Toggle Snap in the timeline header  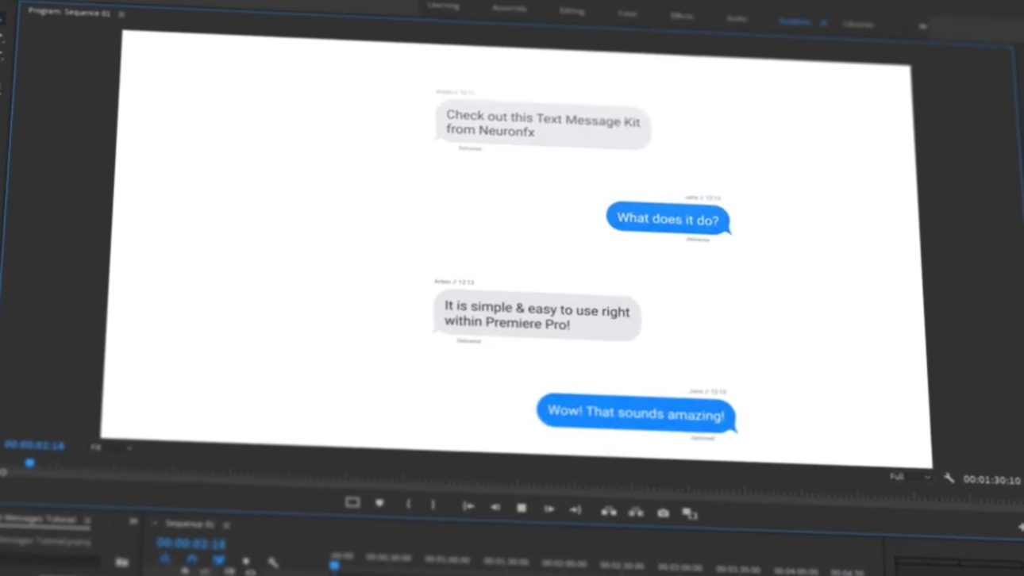(x=191, y=559)
